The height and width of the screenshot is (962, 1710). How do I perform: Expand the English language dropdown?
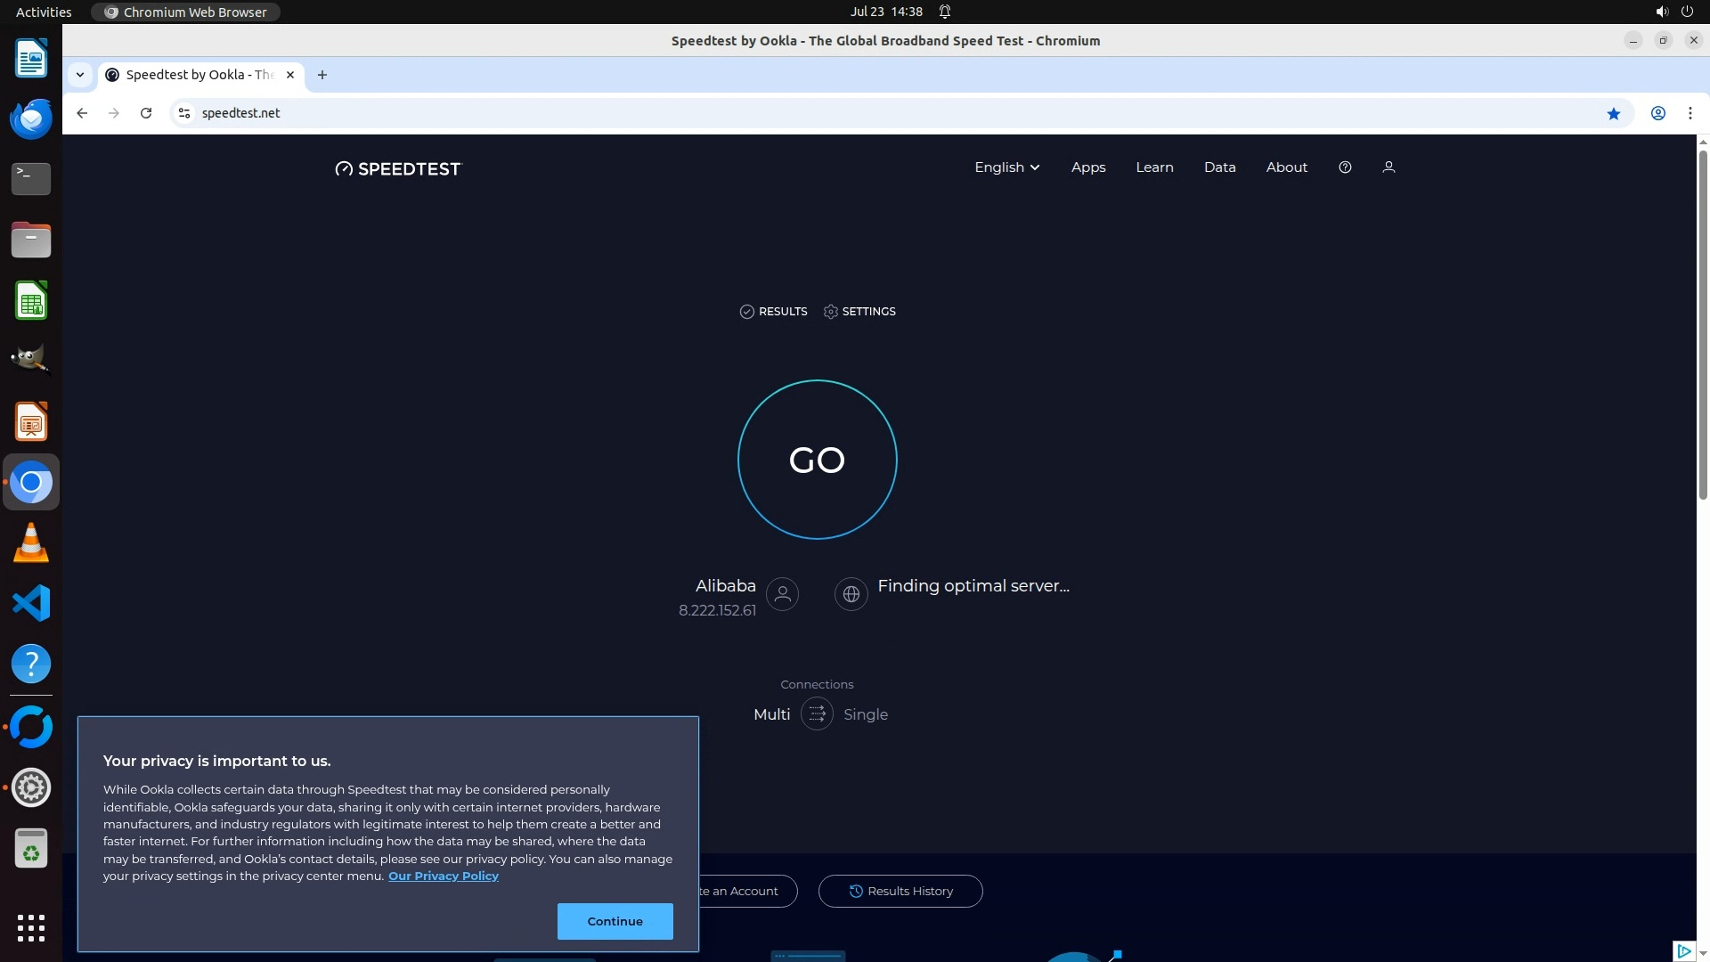coord(1006,167)
